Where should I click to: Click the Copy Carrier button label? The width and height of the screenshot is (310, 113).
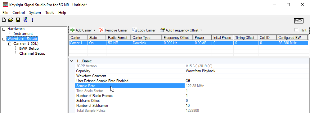(146, 30)
